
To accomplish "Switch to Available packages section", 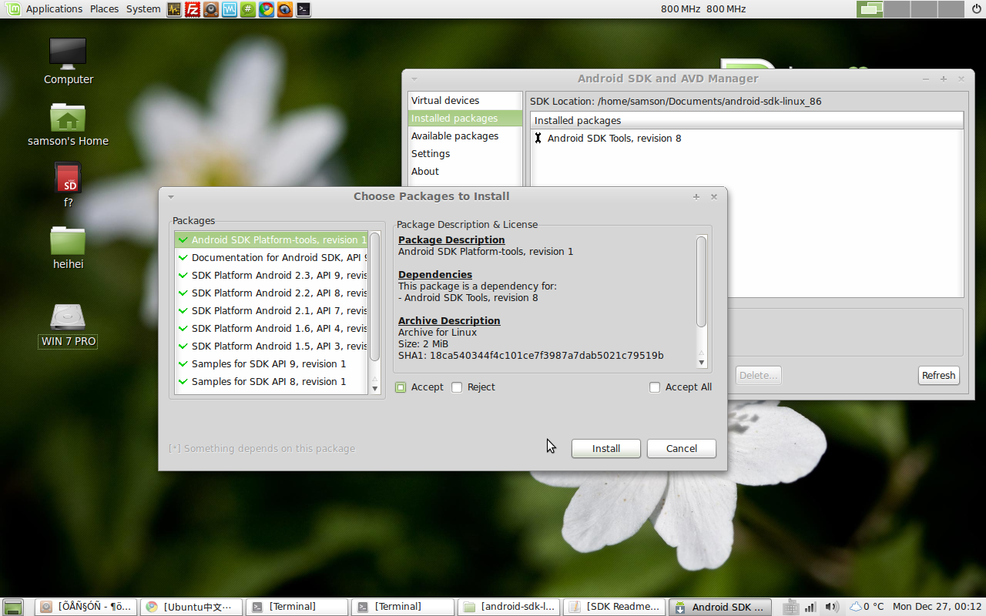I will [x=464, y=136].
